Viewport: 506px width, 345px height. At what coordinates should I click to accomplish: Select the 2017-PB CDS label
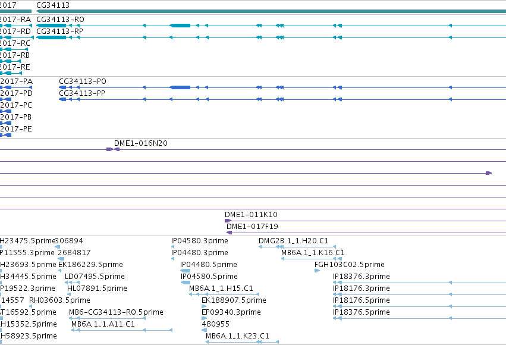point(16,117)
